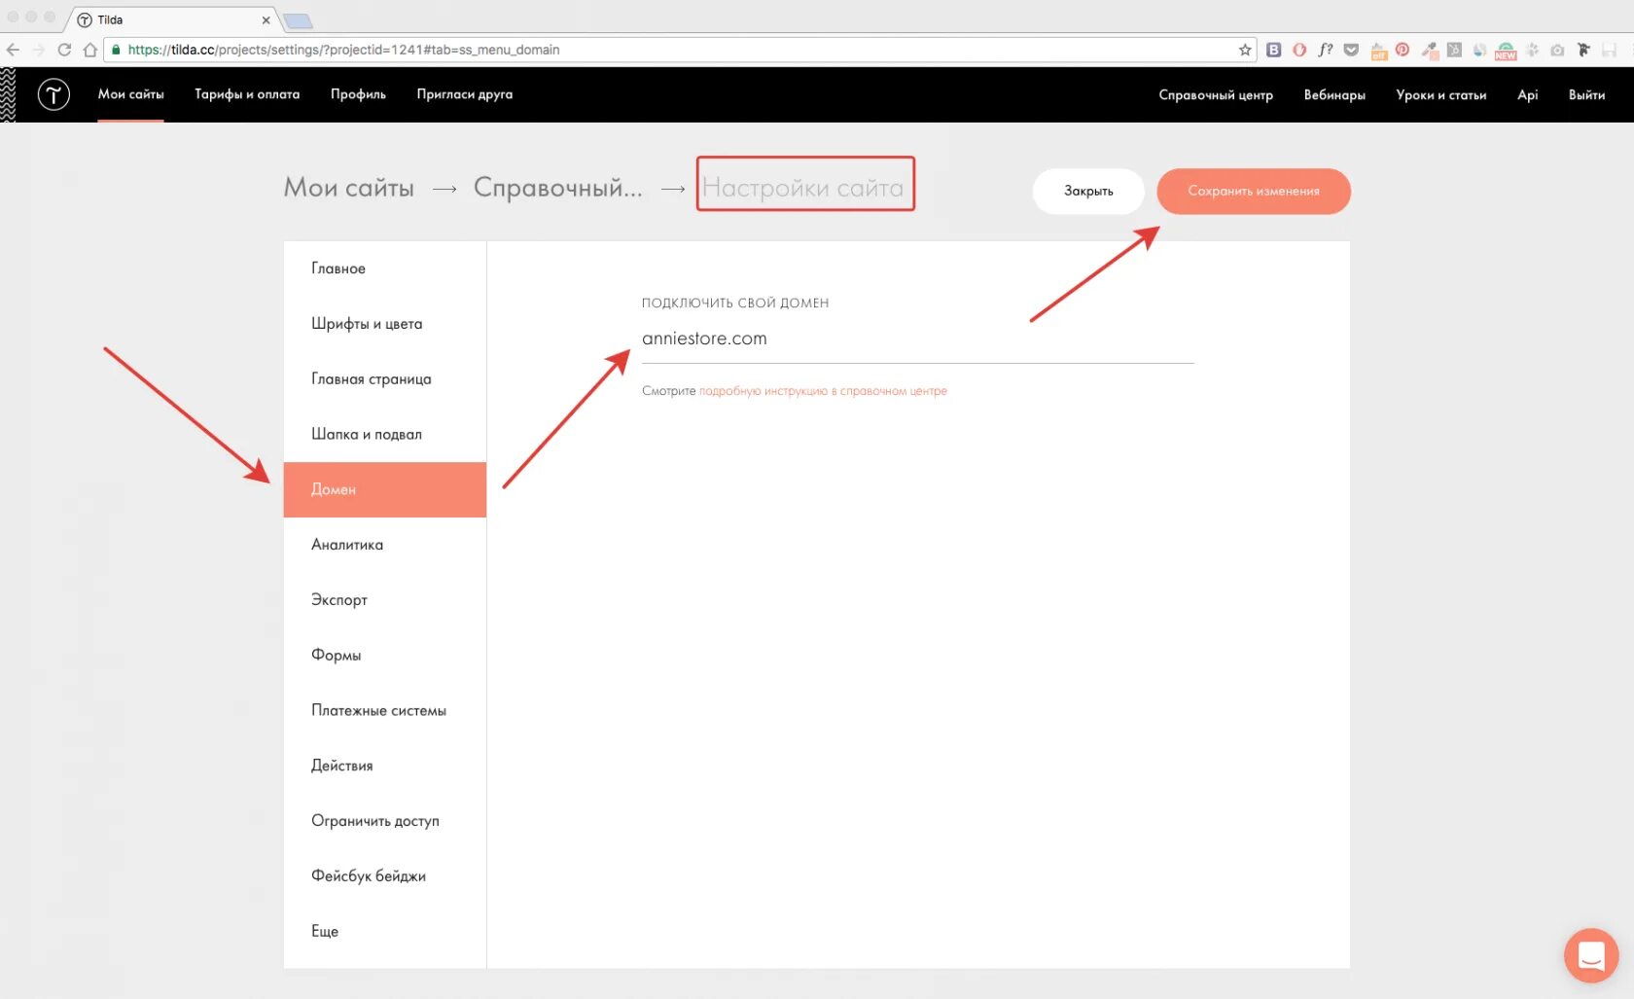Select Фейсбук бейджи tab

pyautogui.click(x=385, y=875)
